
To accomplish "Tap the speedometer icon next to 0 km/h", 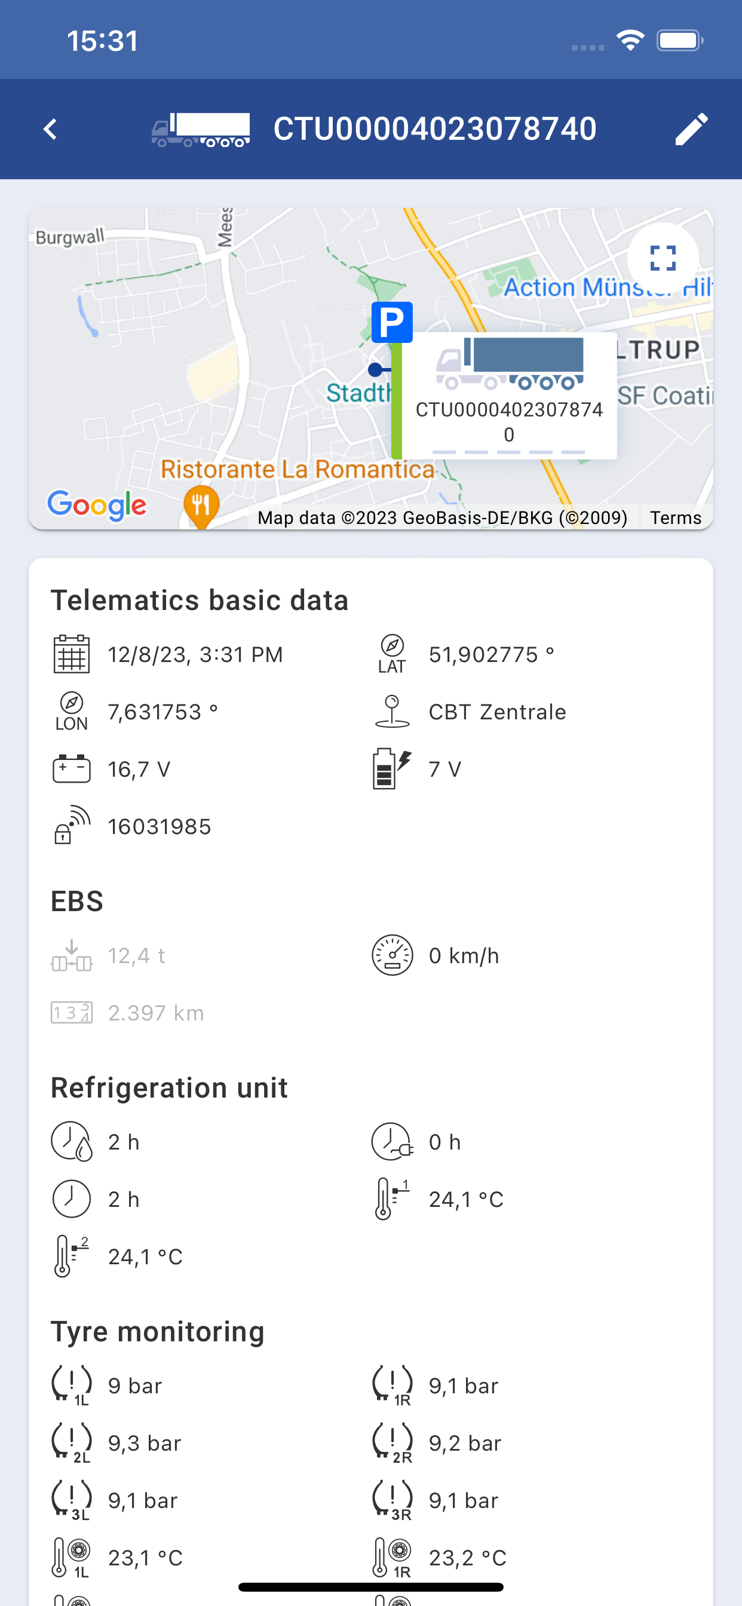I will point(392,955).
